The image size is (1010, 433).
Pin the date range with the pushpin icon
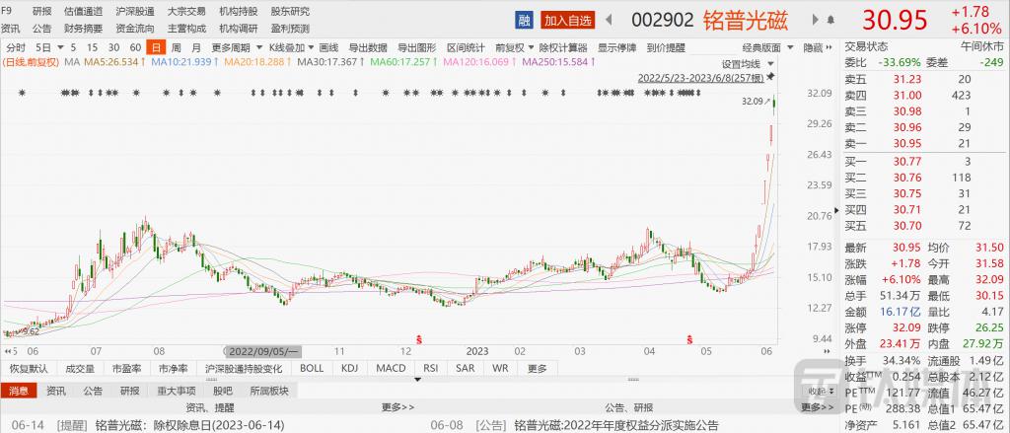pos(771,77)
